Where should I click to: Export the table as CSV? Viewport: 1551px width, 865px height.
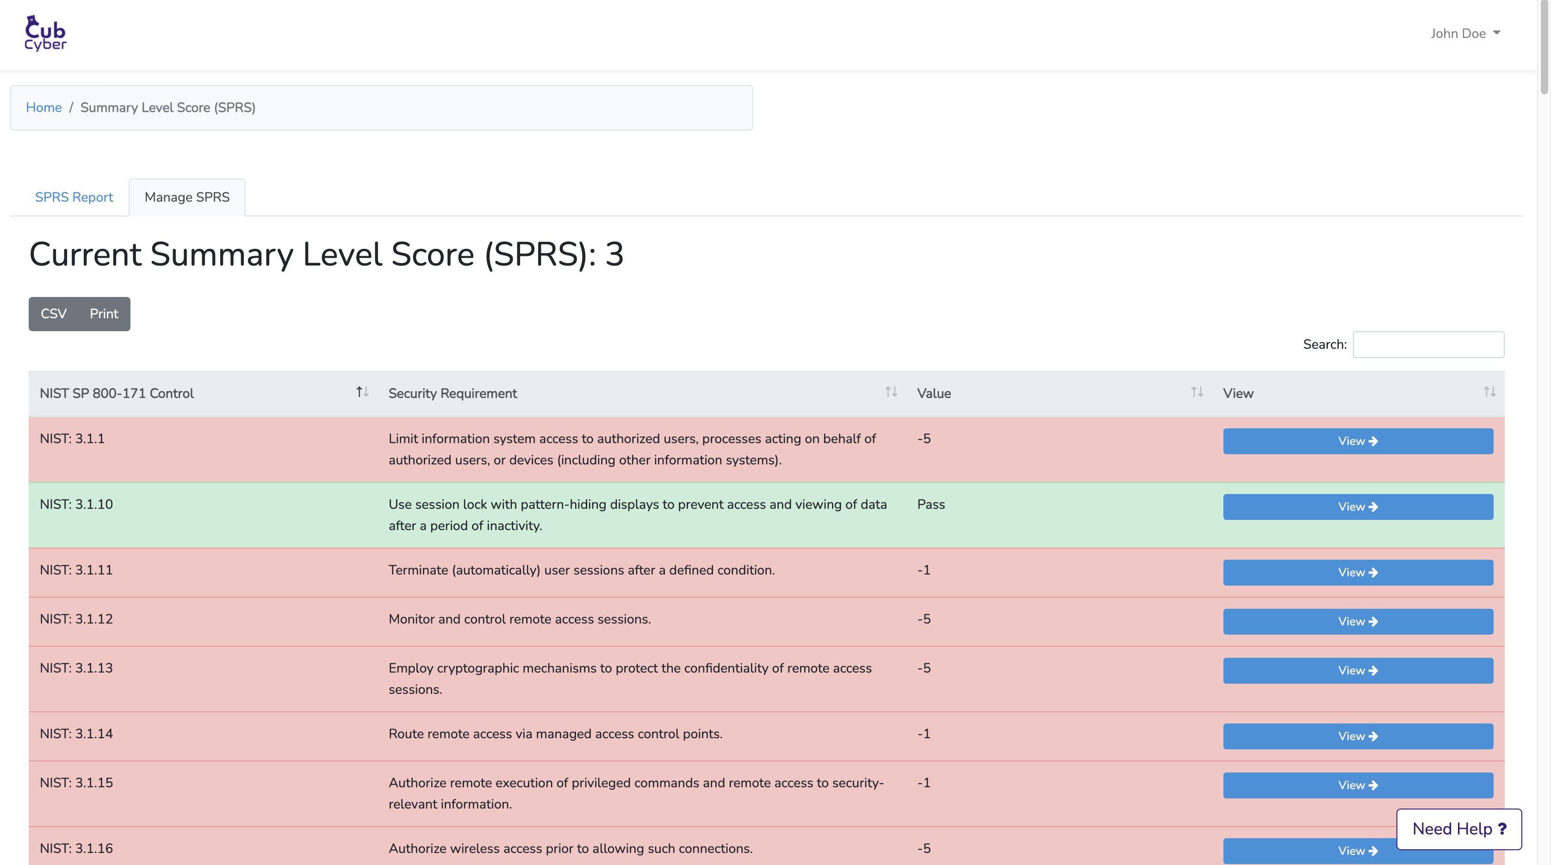[54, 314]
